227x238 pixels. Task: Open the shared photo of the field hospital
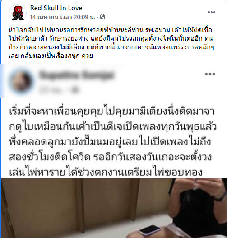tap(114, 208)
